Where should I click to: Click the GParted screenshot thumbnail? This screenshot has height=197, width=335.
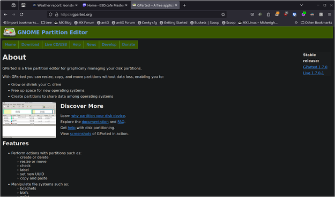(29, 120)
